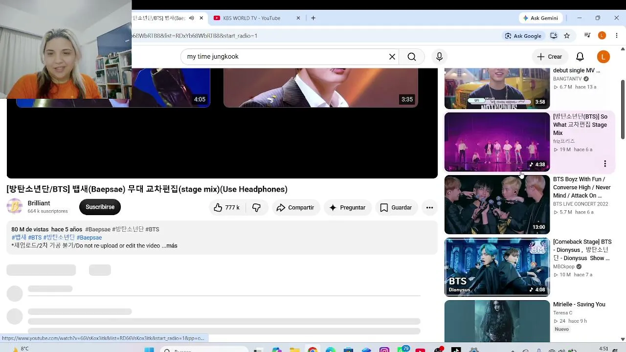Bookmark this page with the star icon
Screen dimensions: 626x352
pos(567,36)
